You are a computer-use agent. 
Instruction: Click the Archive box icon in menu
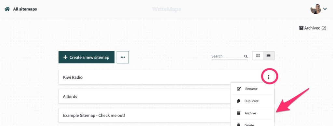point(239,113)
